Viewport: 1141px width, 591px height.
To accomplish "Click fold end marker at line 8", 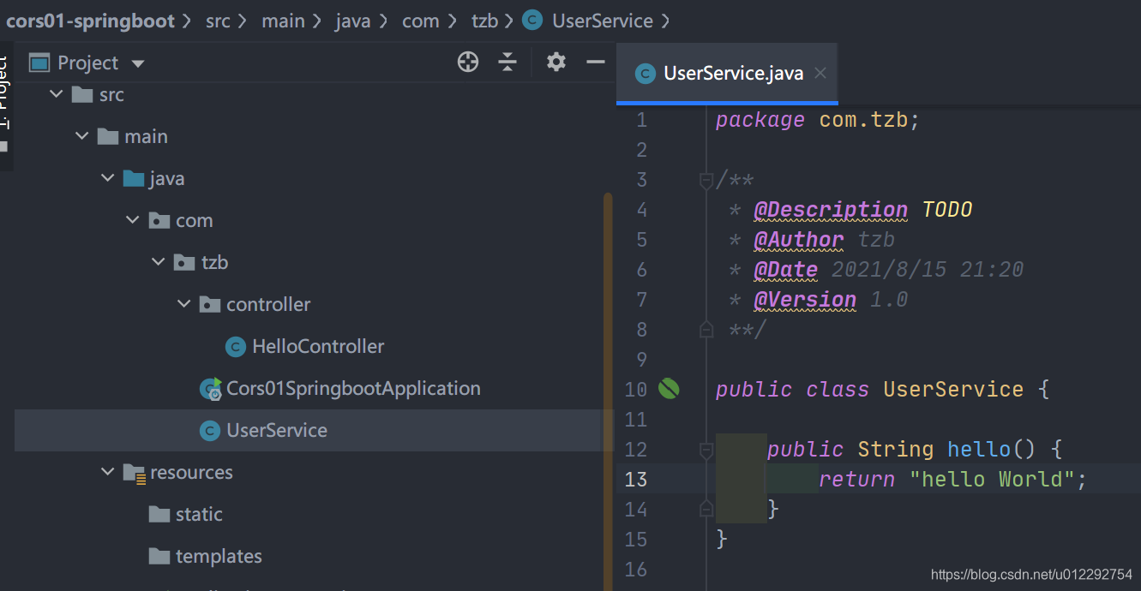I will pyautogui.click(x=706, y=329).
